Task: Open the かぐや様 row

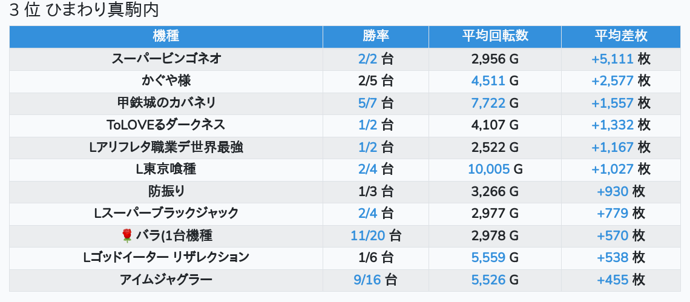Action: 345,82
